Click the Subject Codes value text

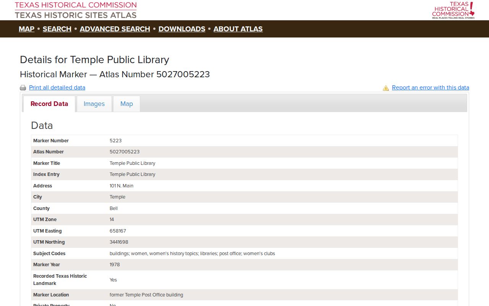coord(192,254)
